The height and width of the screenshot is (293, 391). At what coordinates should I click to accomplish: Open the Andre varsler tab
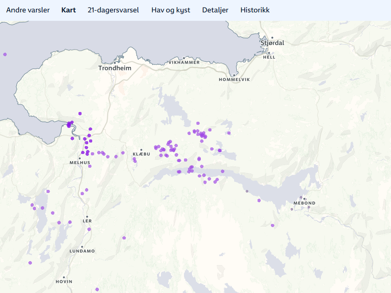tap(28, 10)
